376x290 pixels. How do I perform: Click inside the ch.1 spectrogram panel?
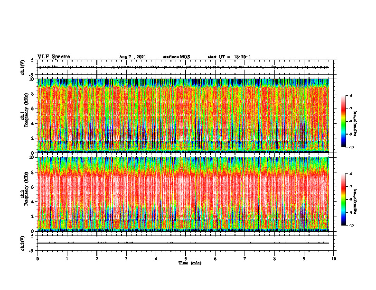(183, 116)
